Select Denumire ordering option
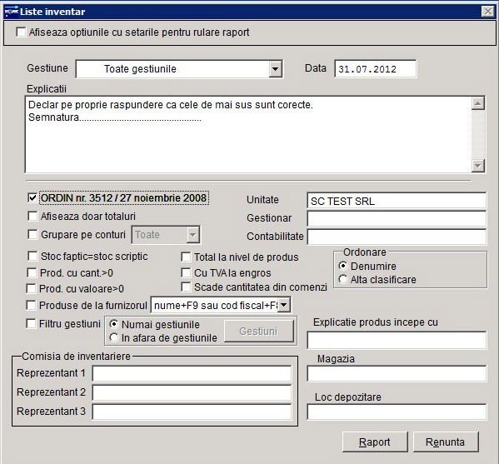Screen dimensions: 499x464 point(343,266)
